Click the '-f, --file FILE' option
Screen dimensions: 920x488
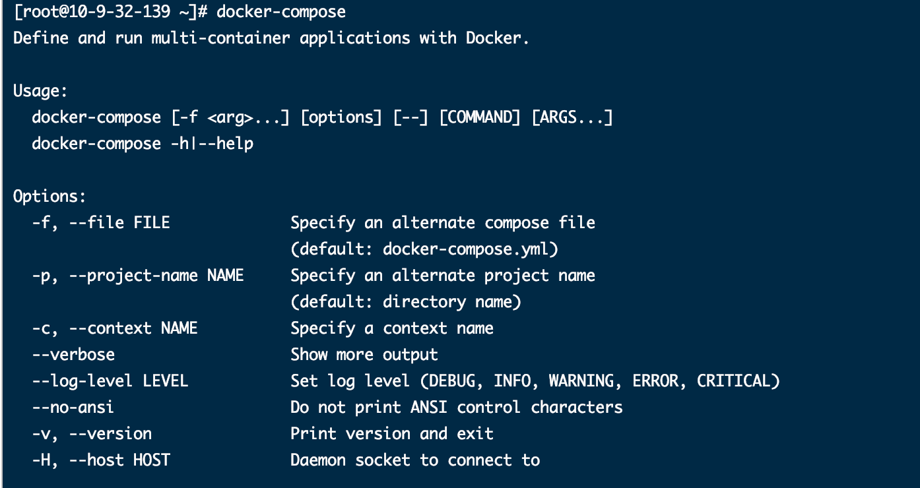(101, 223)
